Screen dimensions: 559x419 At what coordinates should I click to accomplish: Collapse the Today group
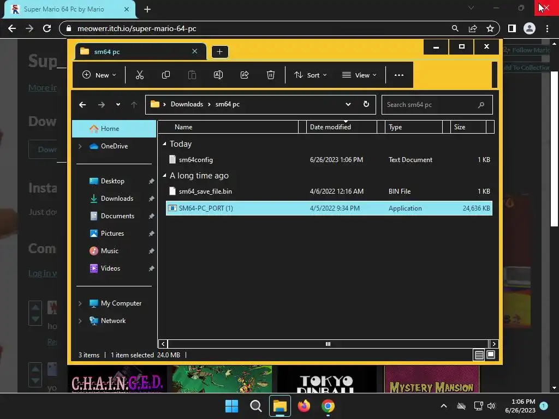(x=164, y=144)
